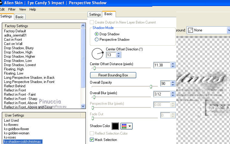Toggle Reflect Selection Color checkbox
230x144 pixels.
pyautogui.click(x=92, y=133)
